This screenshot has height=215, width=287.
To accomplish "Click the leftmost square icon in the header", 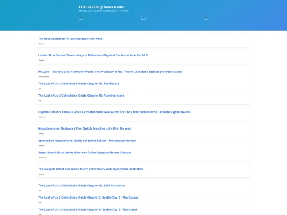I will click(x=81, y=17).
